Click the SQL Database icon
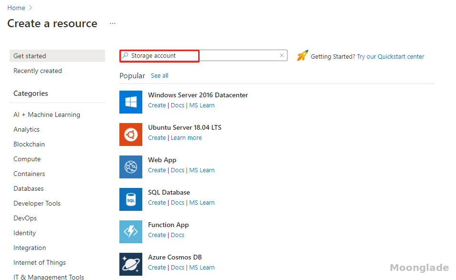Image resolution: width=456 pixels, height=280 pixels. pos(130,199)
